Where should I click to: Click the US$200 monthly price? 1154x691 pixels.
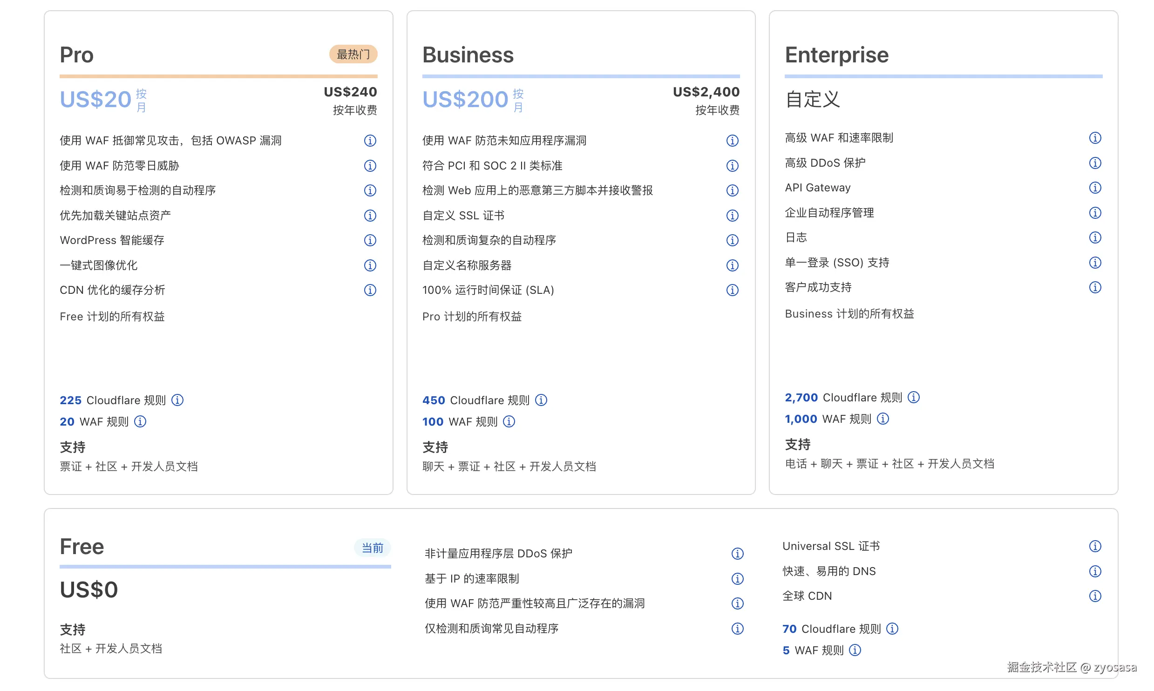click(x=465, y=100)
